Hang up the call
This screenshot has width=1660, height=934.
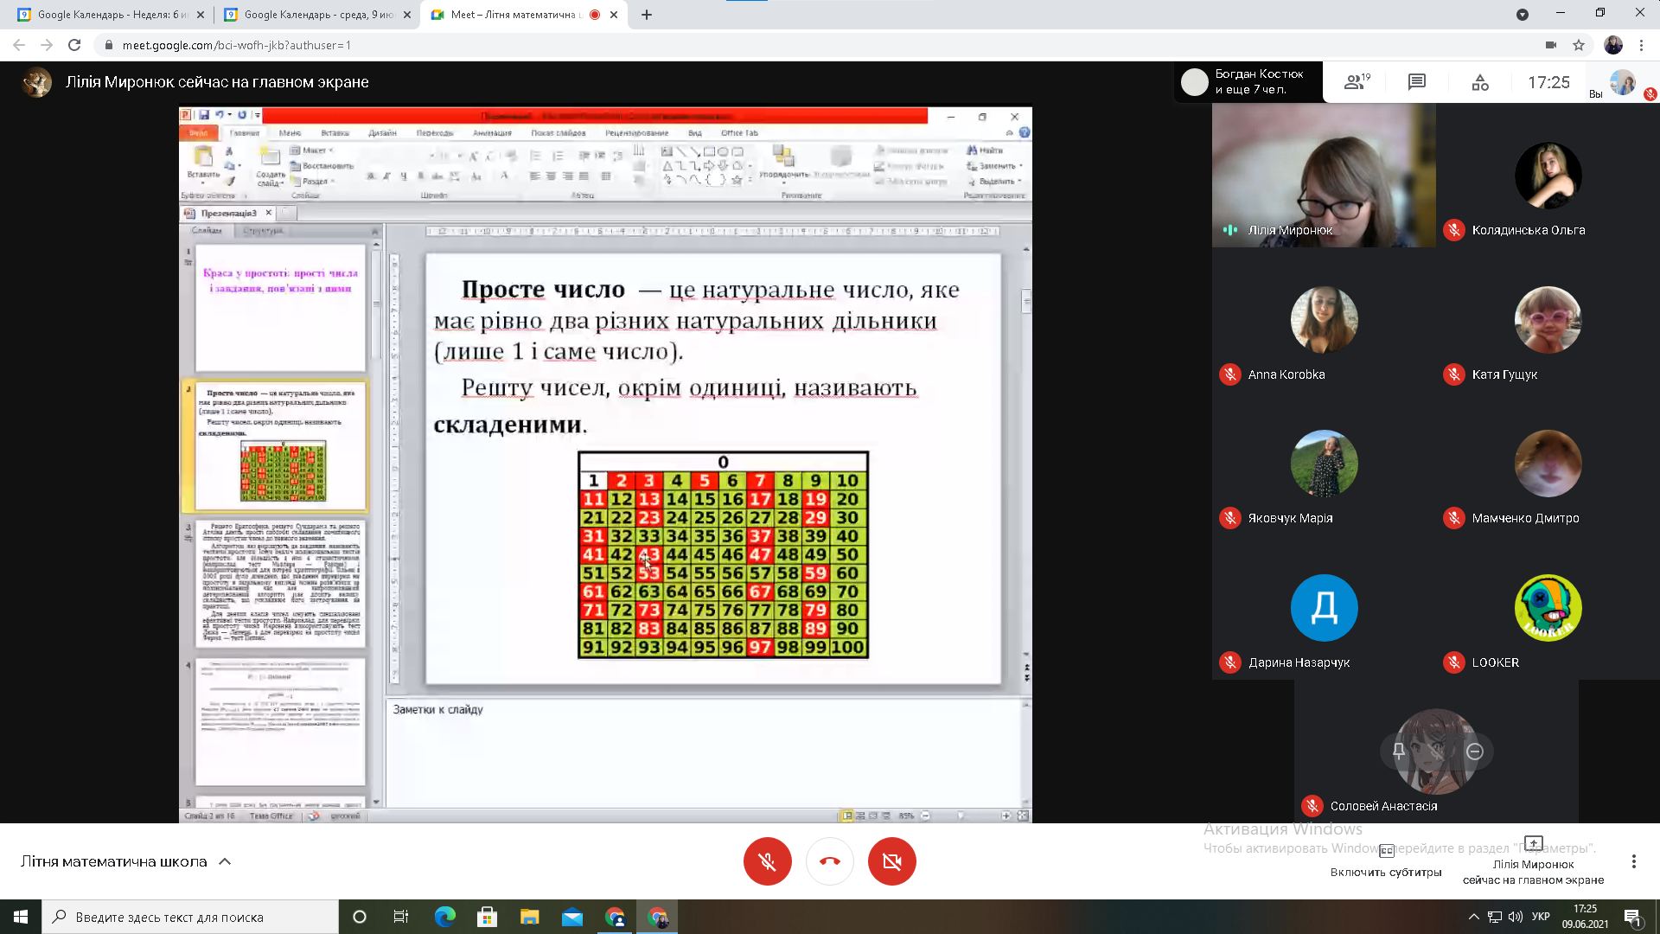(x=829, y=861)
